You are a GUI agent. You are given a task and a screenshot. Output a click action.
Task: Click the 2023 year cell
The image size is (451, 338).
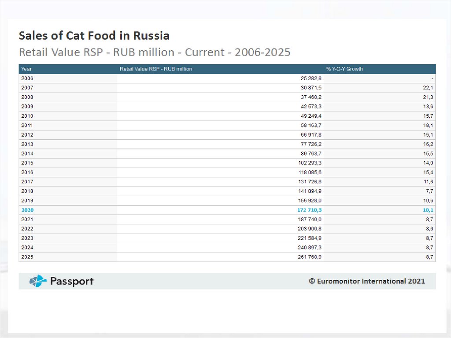(27, 238)
